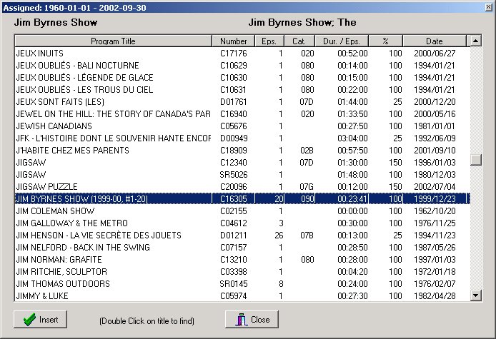This screenshot has width=496, height=339.
Task: Select JIM THOMAS OUTDOORS row
Action: coord(242,284)
